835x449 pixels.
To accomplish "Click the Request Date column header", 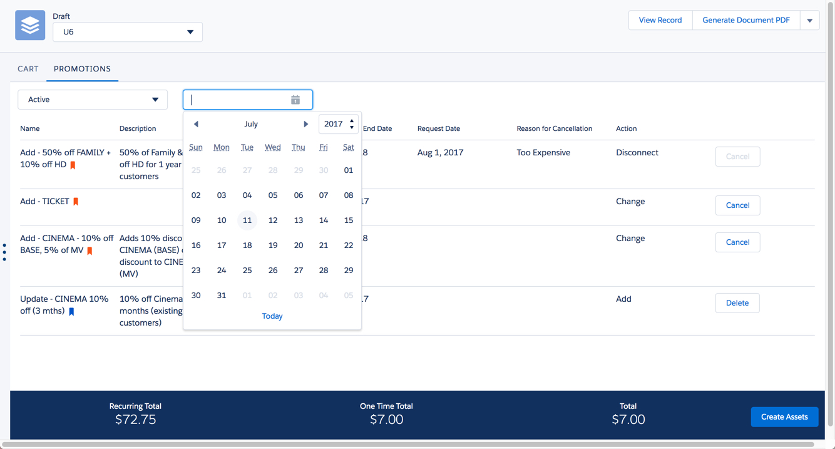I will coord(439,128).
